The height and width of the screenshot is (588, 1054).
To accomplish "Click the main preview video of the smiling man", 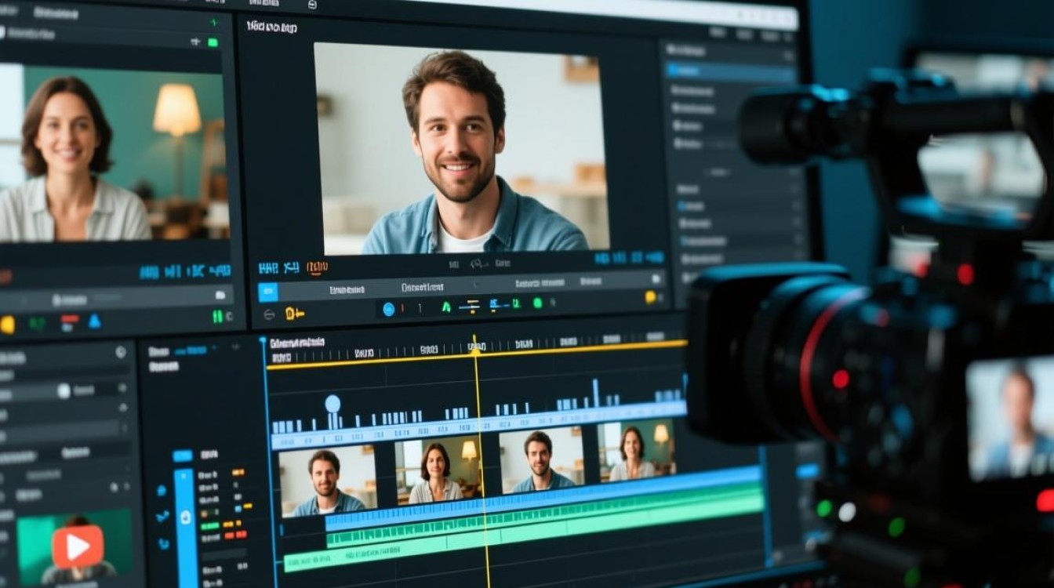I will click(461, 147).
